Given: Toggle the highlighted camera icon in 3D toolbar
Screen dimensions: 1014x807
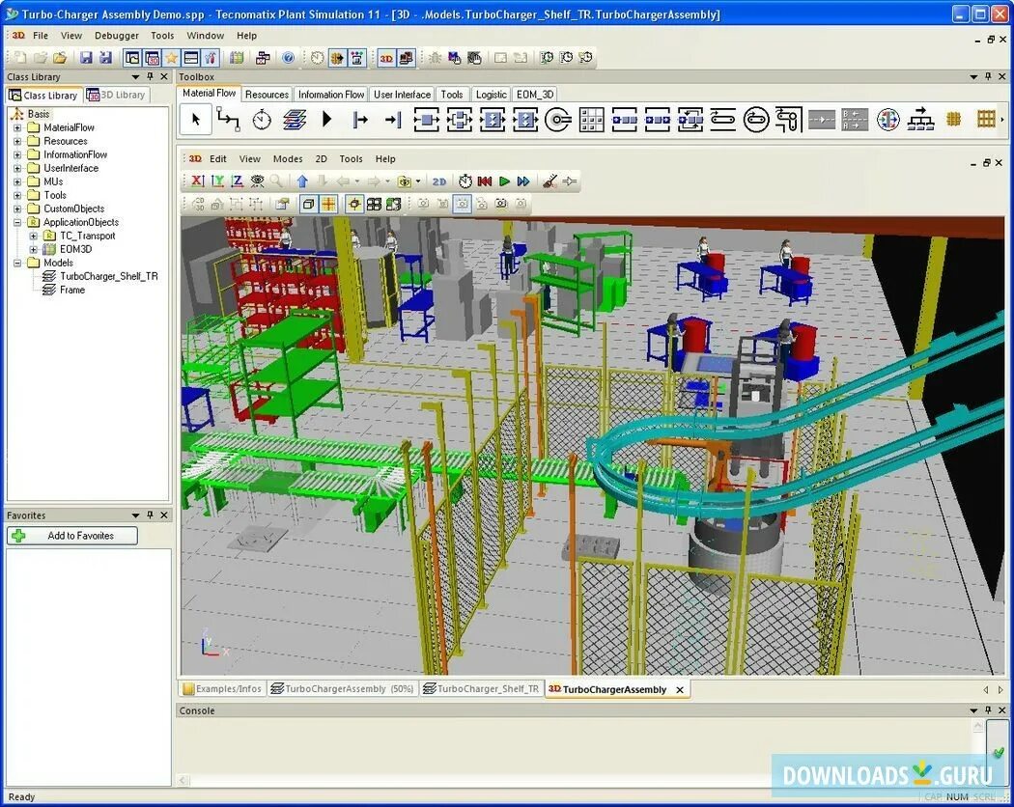Looking at the screenshot, I should pos(462,205).
